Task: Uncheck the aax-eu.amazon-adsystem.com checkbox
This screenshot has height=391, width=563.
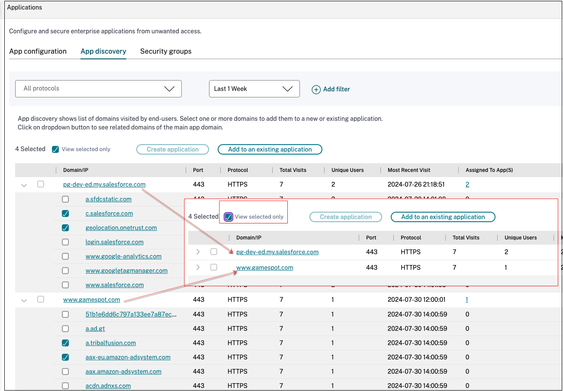Action: tap(65, 357)
